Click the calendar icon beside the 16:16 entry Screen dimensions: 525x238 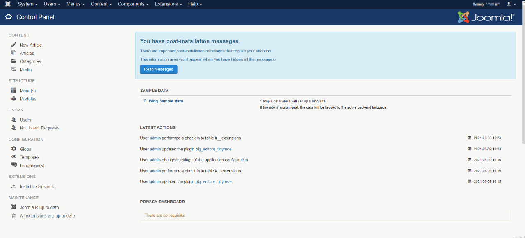point(470,160)
